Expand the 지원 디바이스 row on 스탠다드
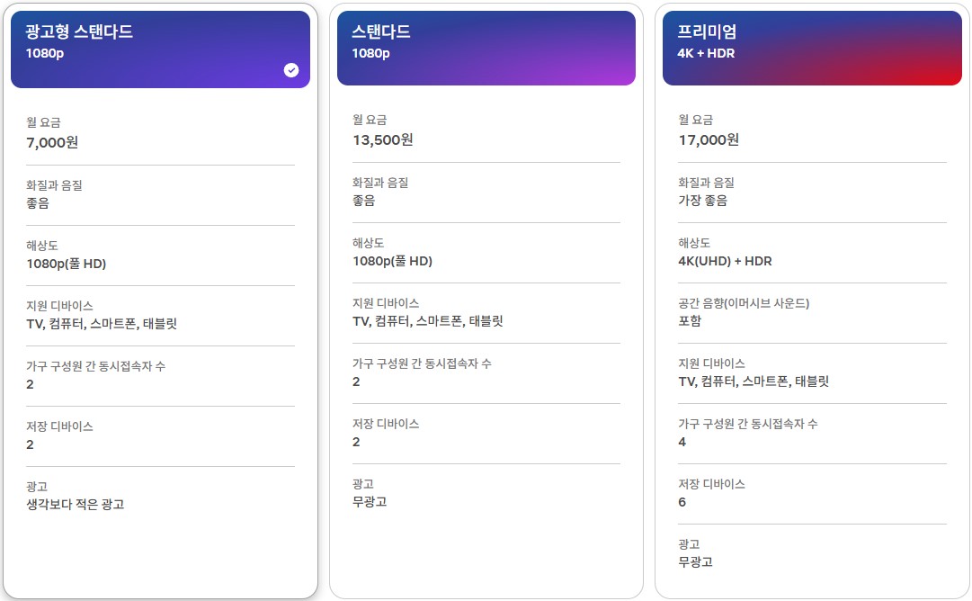 (x=486, y=312)
